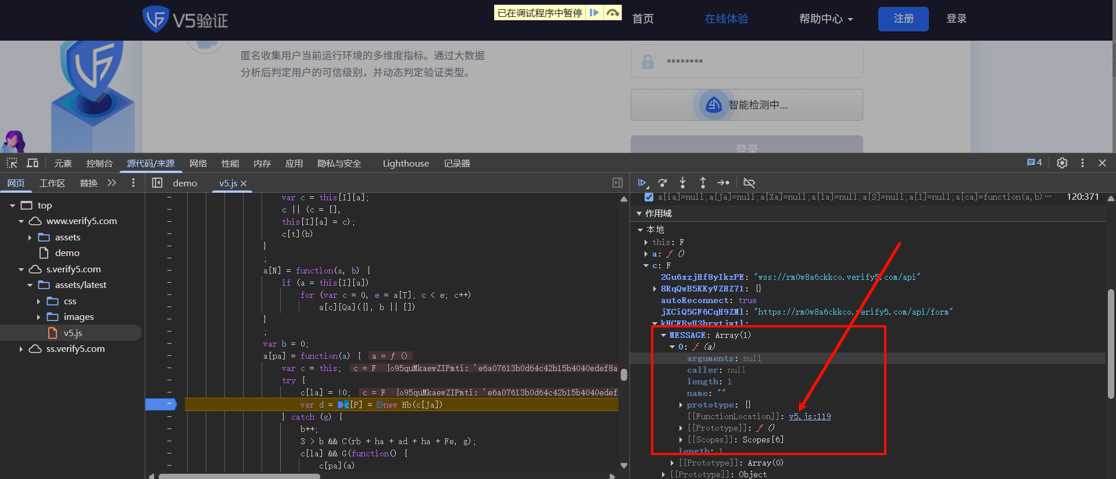Select the 替换 navigator tab
The height and width of the screenshot is (479, 1116).
pos(88,183)
